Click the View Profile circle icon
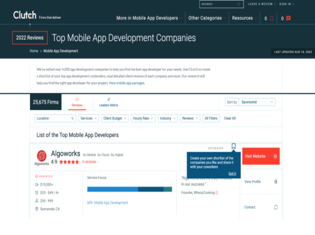 (276, 182)
